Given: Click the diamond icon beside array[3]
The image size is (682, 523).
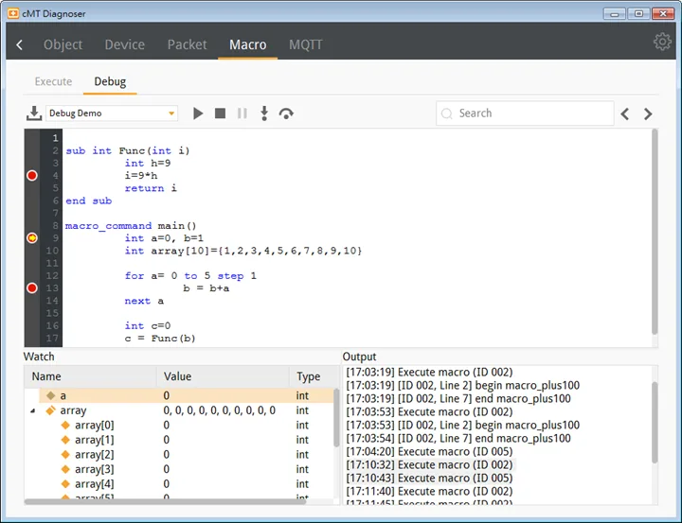Looking at the screenshot, I should (x=65, y=470).
